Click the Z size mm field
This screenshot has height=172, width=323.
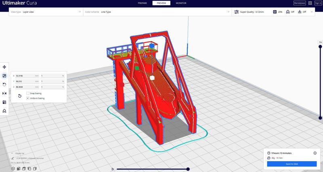pyautogui.click(x=27, y=87)
